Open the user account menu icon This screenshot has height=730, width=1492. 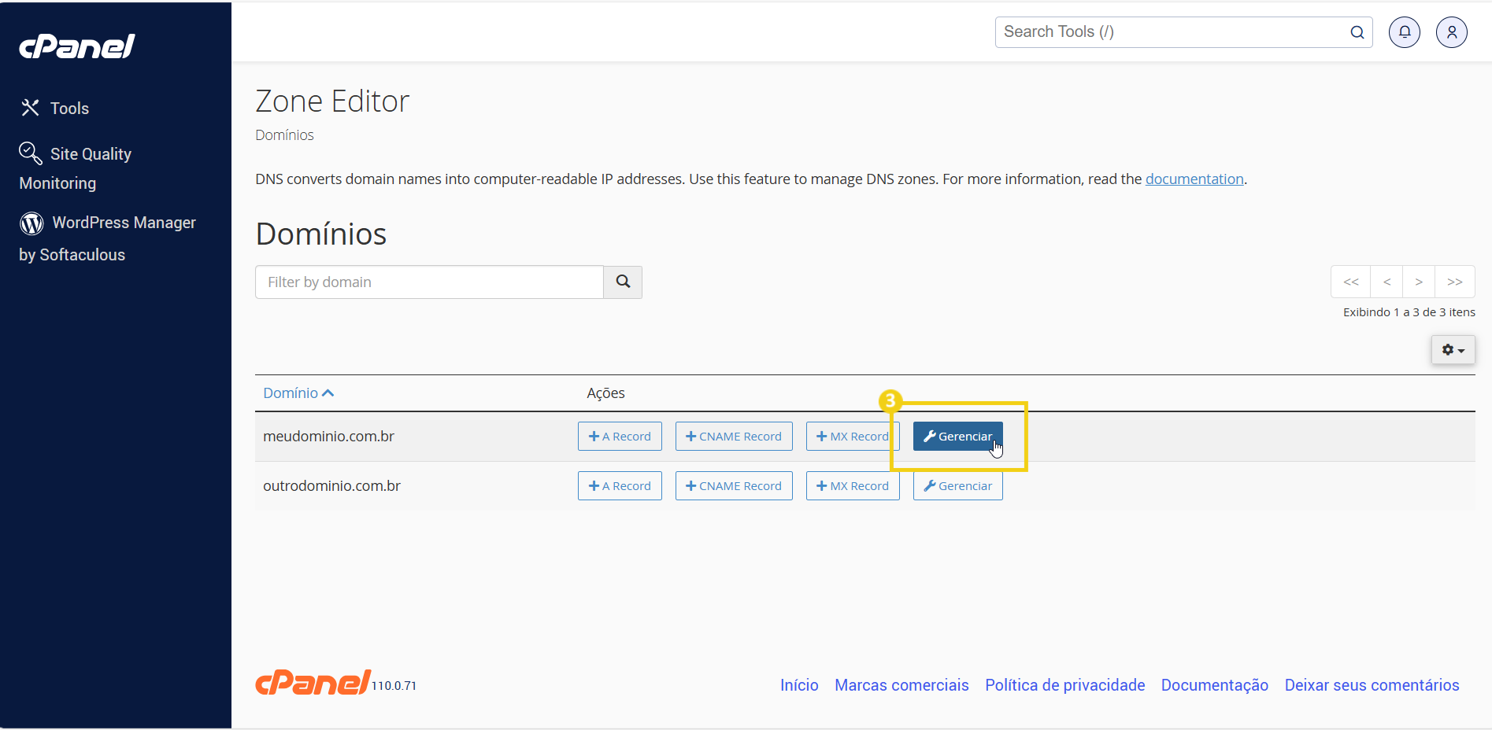click(x=1452, y=32)
